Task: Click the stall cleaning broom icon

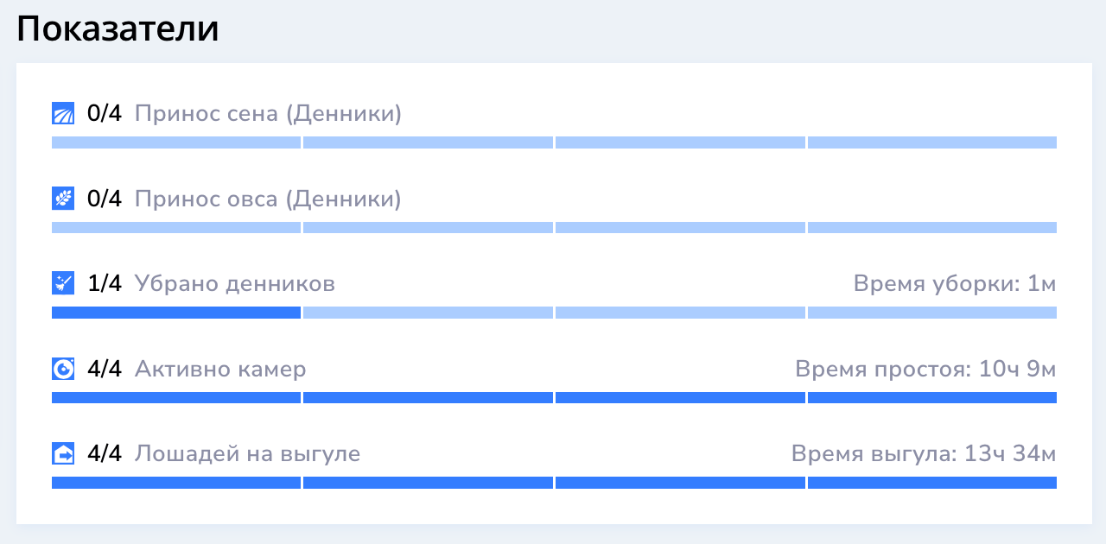Action: coord(63,283)
